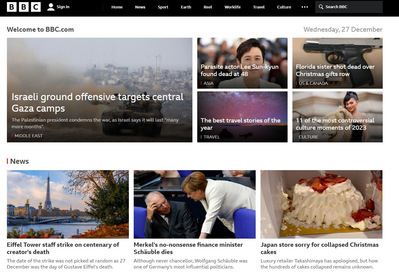Click the search magnifier icon

321,7
